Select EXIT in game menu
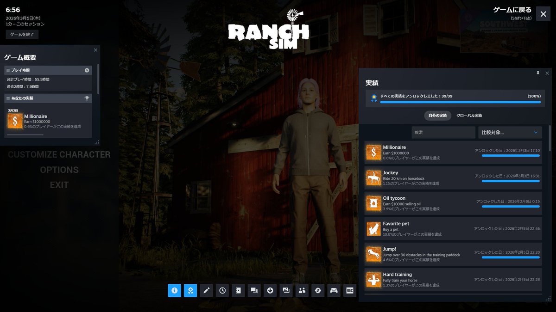The height and width of the screenshot is (312, 556). 59,185
